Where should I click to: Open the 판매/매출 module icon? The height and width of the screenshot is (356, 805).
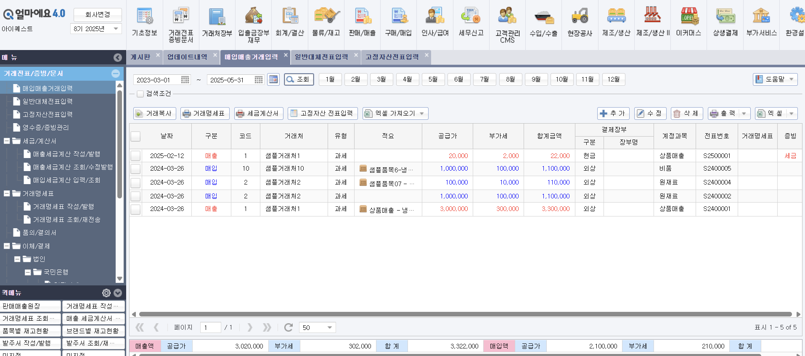pos(363,22)
